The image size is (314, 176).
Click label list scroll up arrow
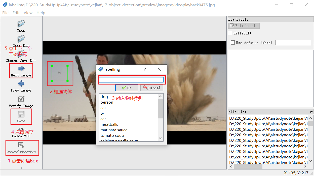tap(161, 96)
